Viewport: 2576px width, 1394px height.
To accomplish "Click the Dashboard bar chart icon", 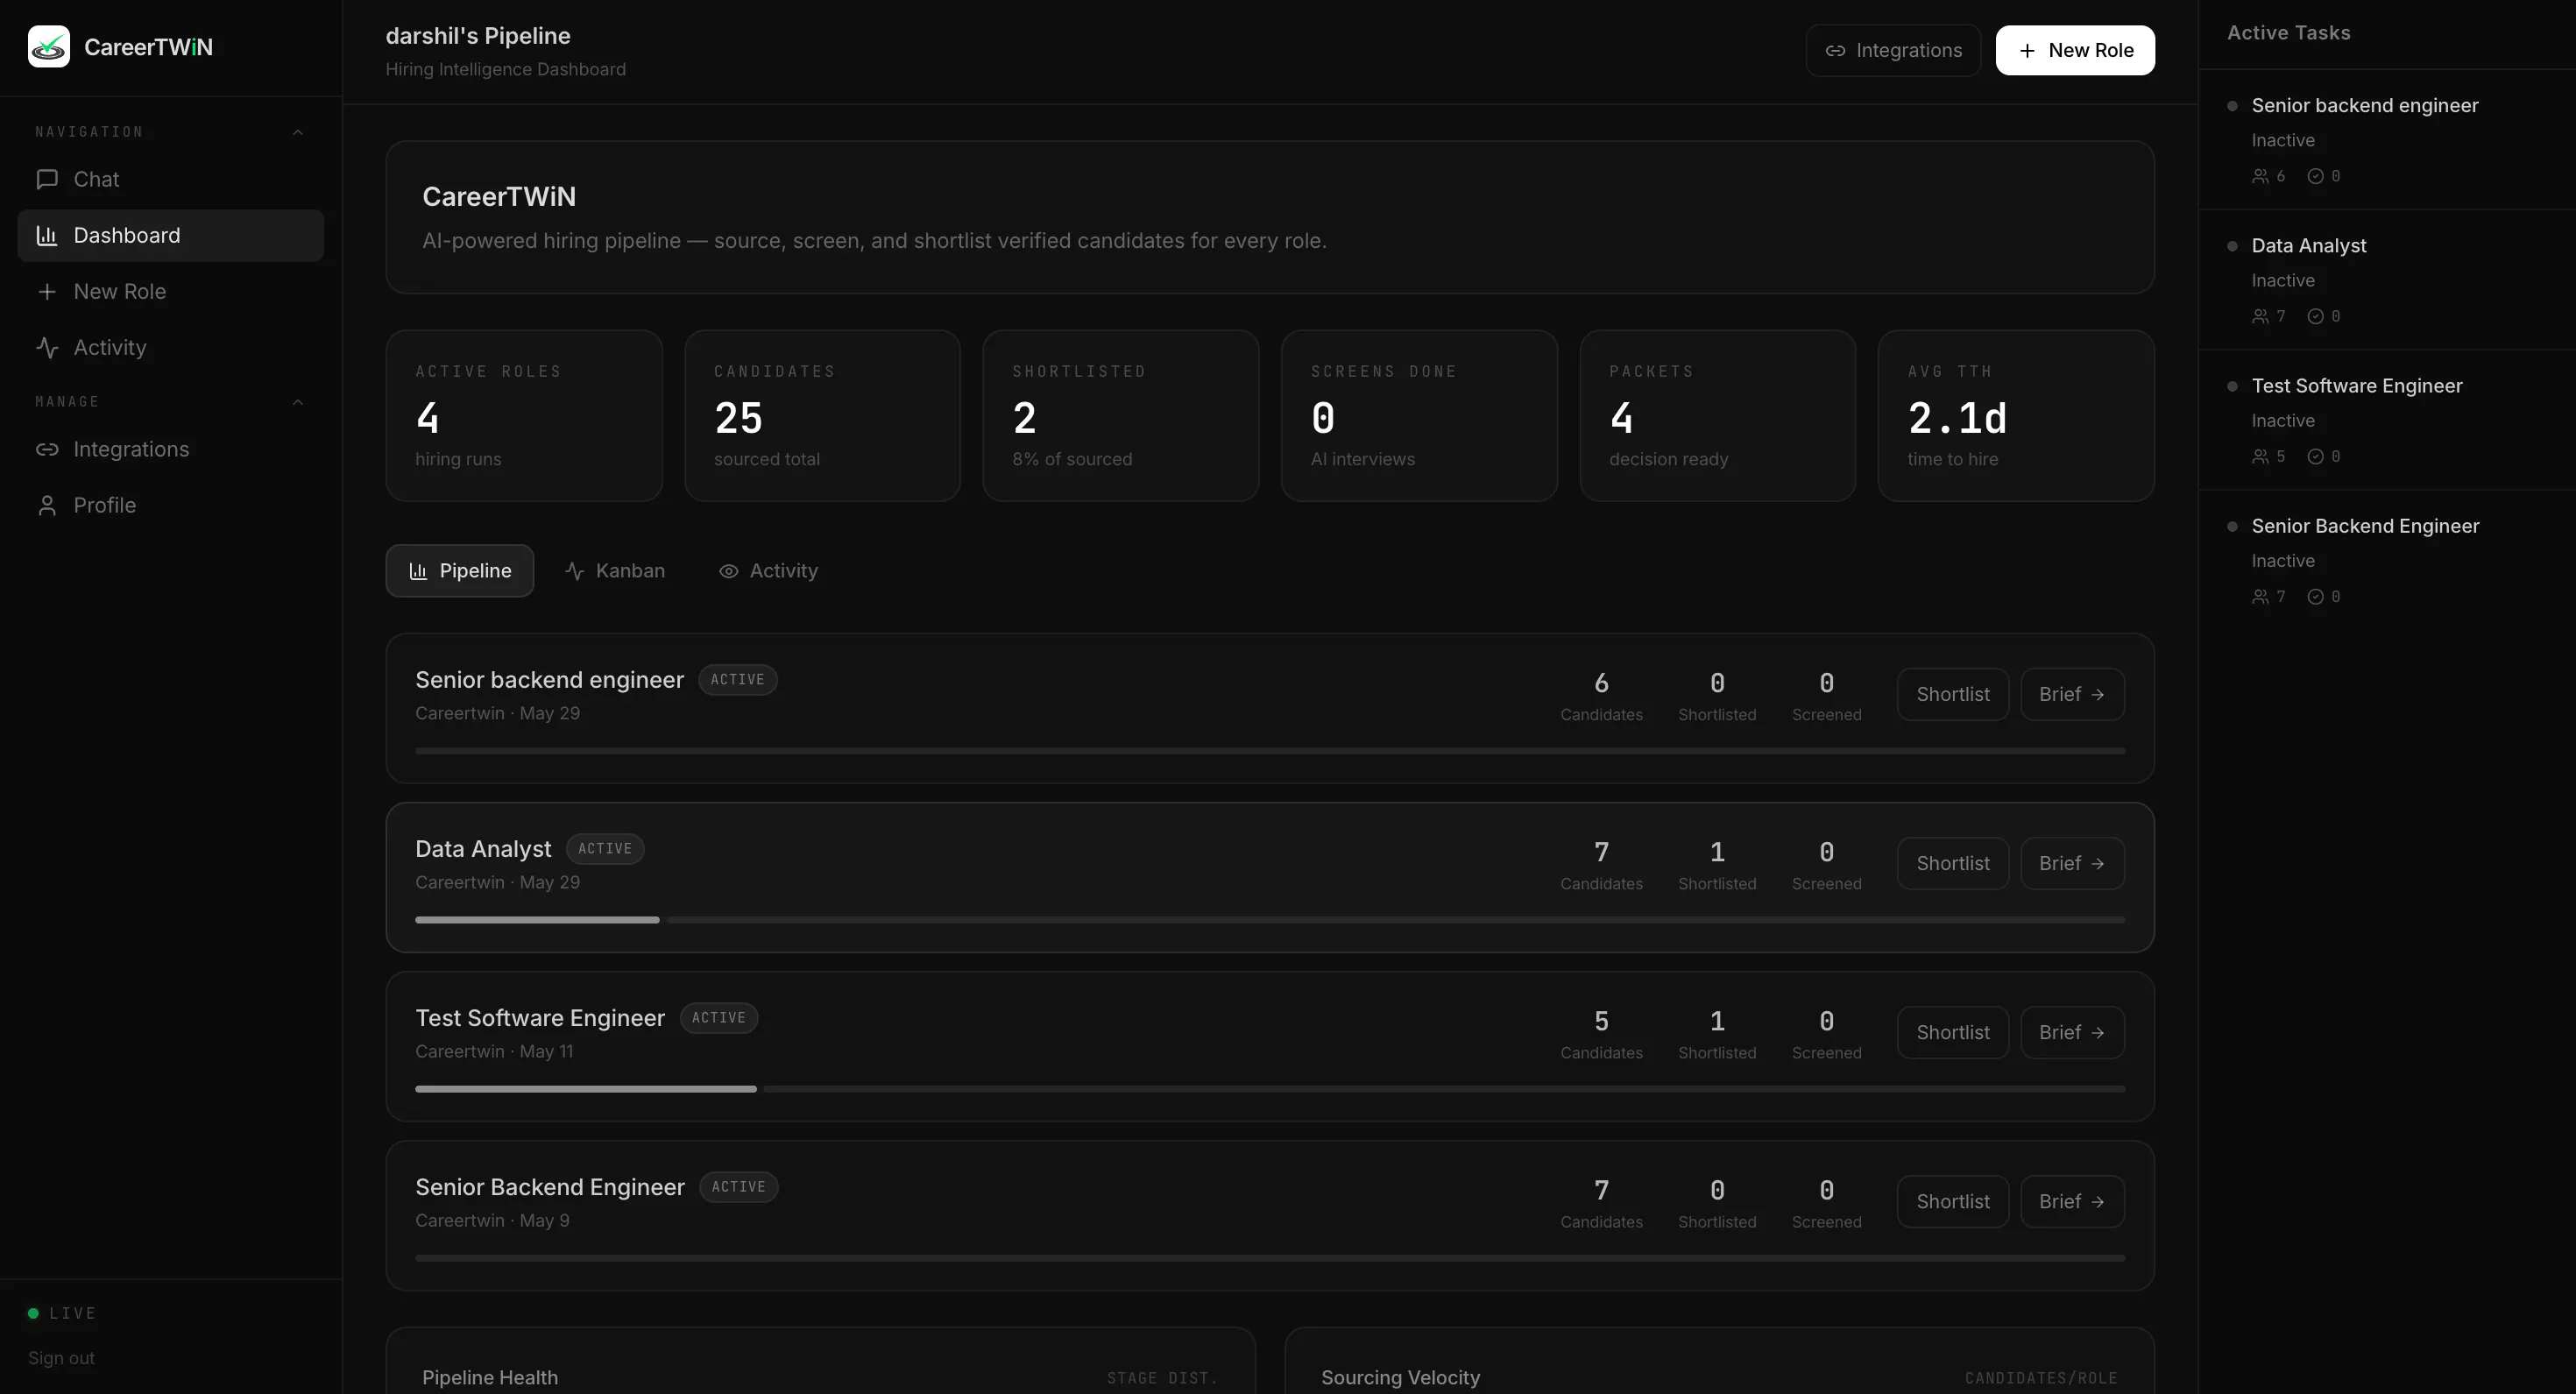I will 46,235.
